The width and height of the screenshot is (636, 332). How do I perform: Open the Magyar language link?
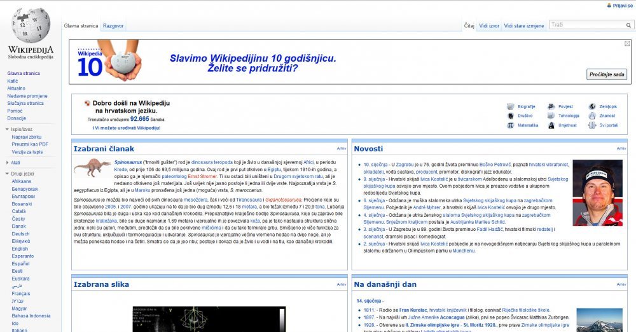coord(19,309)
